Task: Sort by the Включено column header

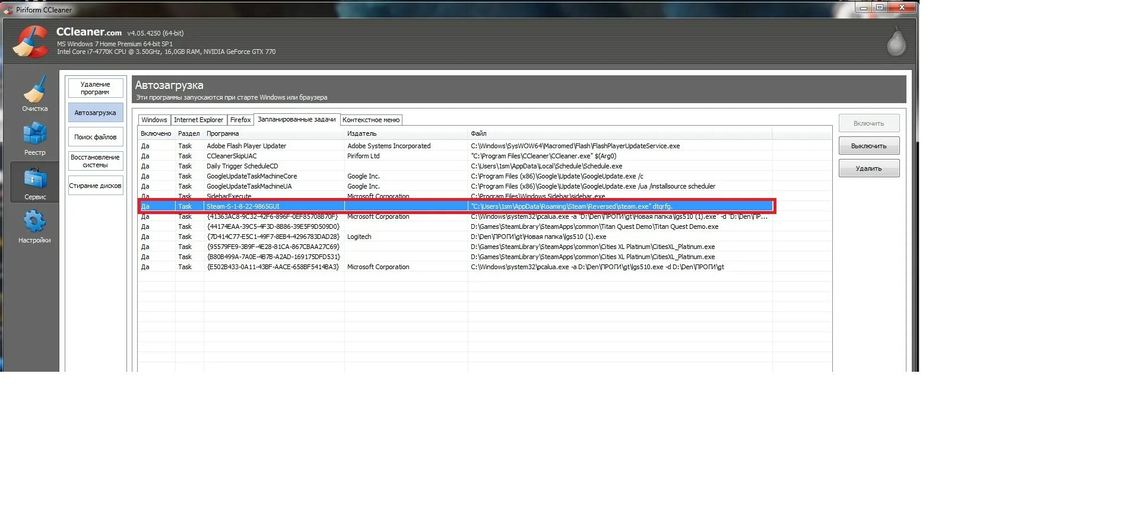Action: coord(156,133)
